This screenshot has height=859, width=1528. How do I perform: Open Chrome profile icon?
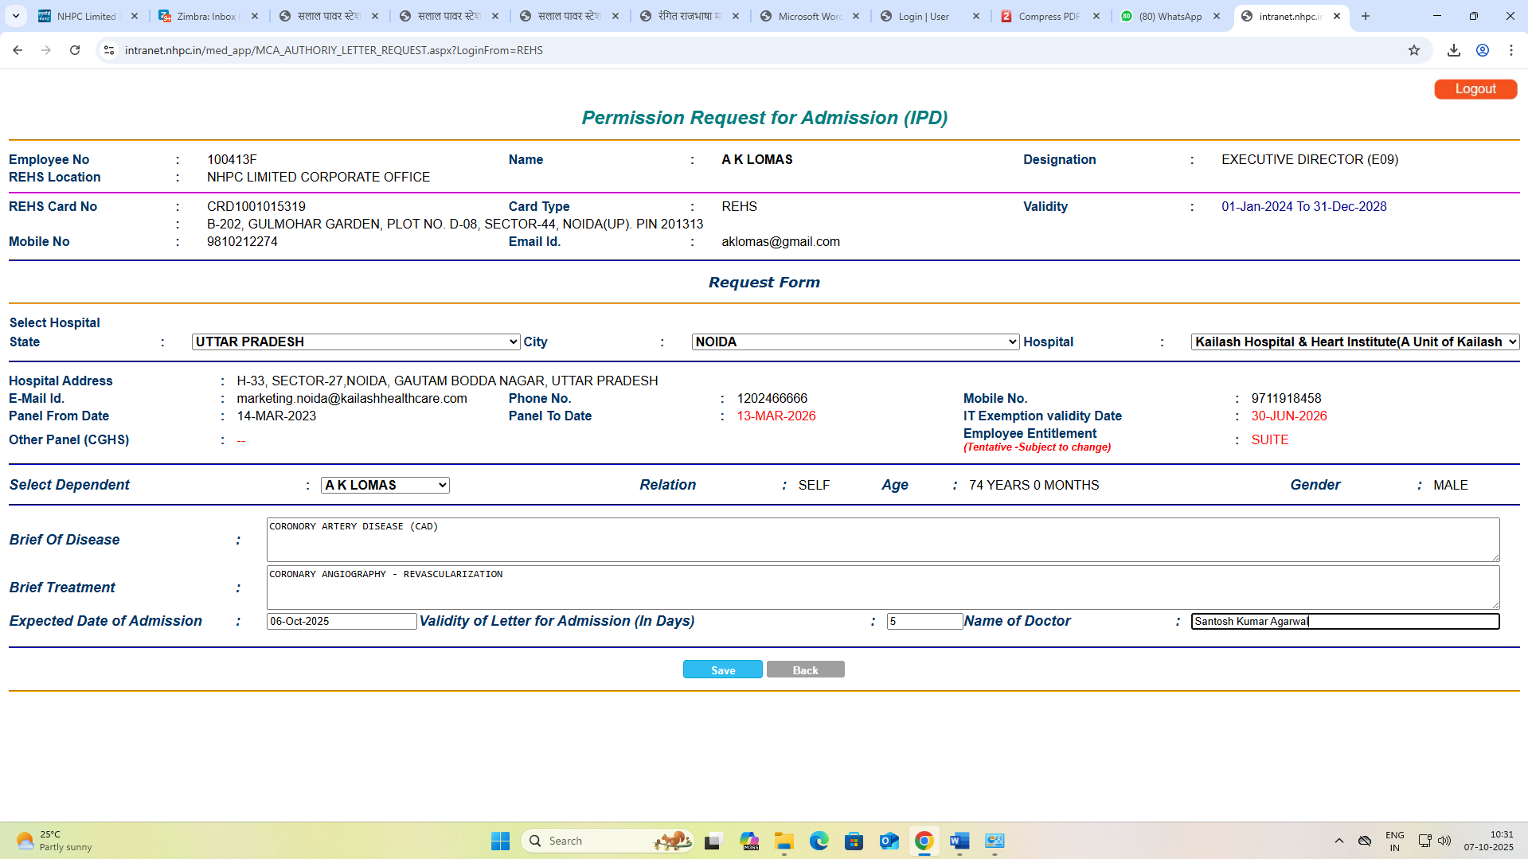click(x=1482, y=50)
